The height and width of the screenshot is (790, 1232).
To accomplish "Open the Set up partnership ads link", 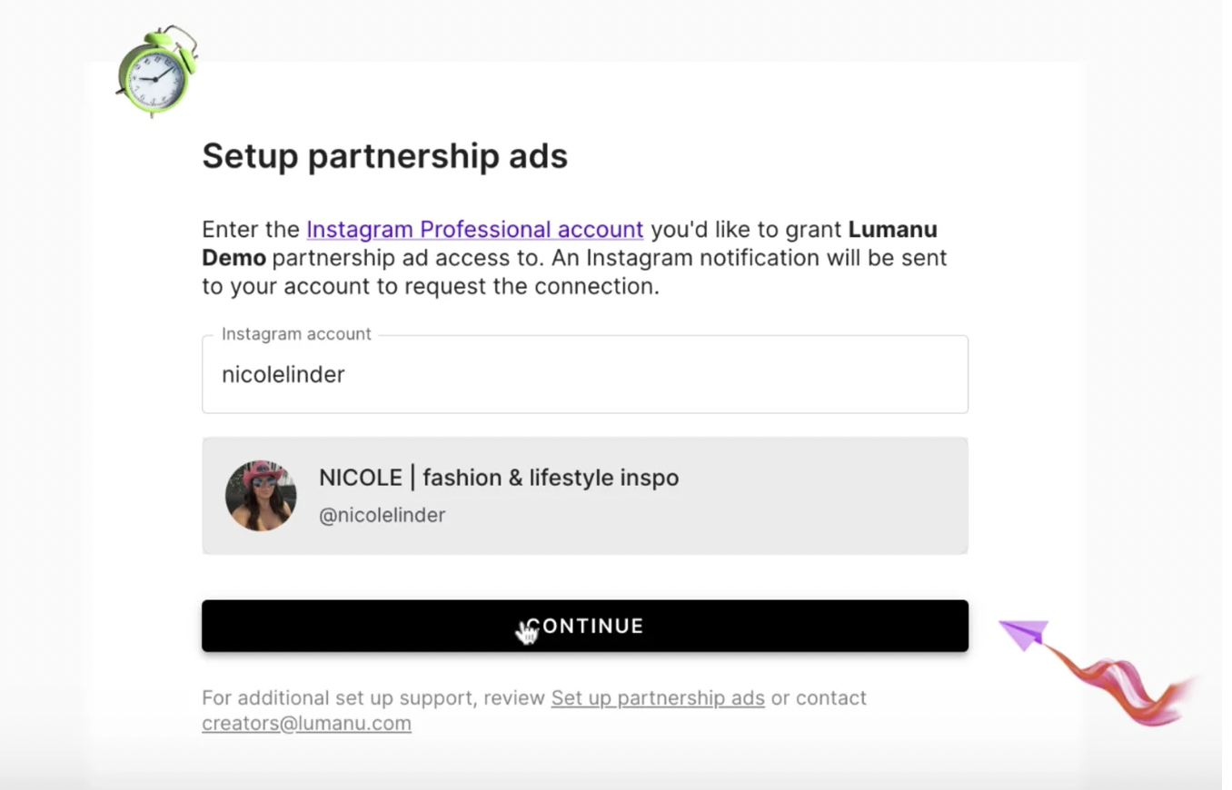I will pyautogui.click(x=657, y=698).
